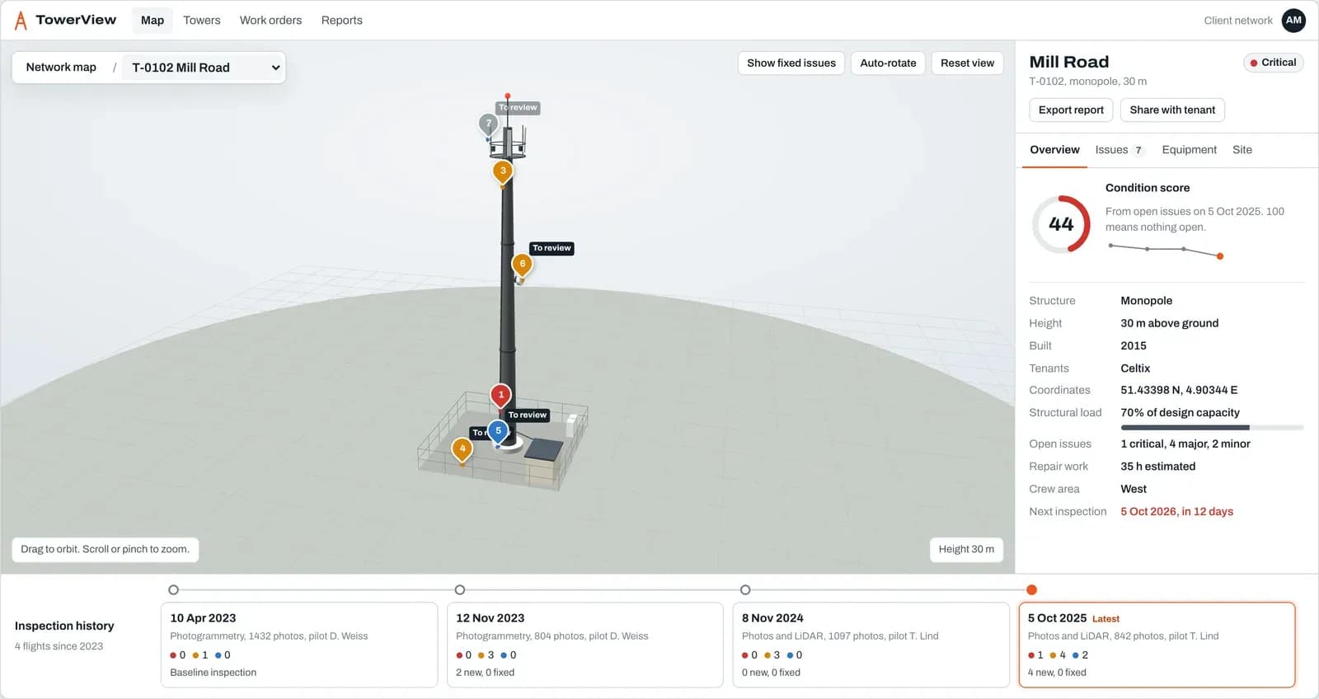Viewport: 1319px width, 699px height.
Task: Go back to Network map breadcrumb
Action: pyautogui.click(x=61, y=68)
